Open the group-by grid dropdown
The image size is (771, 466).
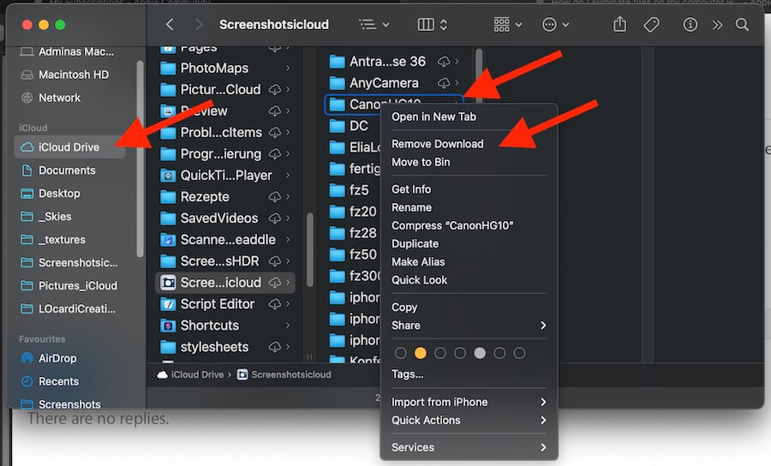click(508, 25)
